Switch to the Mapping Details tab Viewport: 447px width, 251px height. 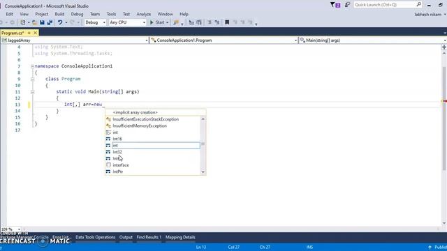coord(180,237)
